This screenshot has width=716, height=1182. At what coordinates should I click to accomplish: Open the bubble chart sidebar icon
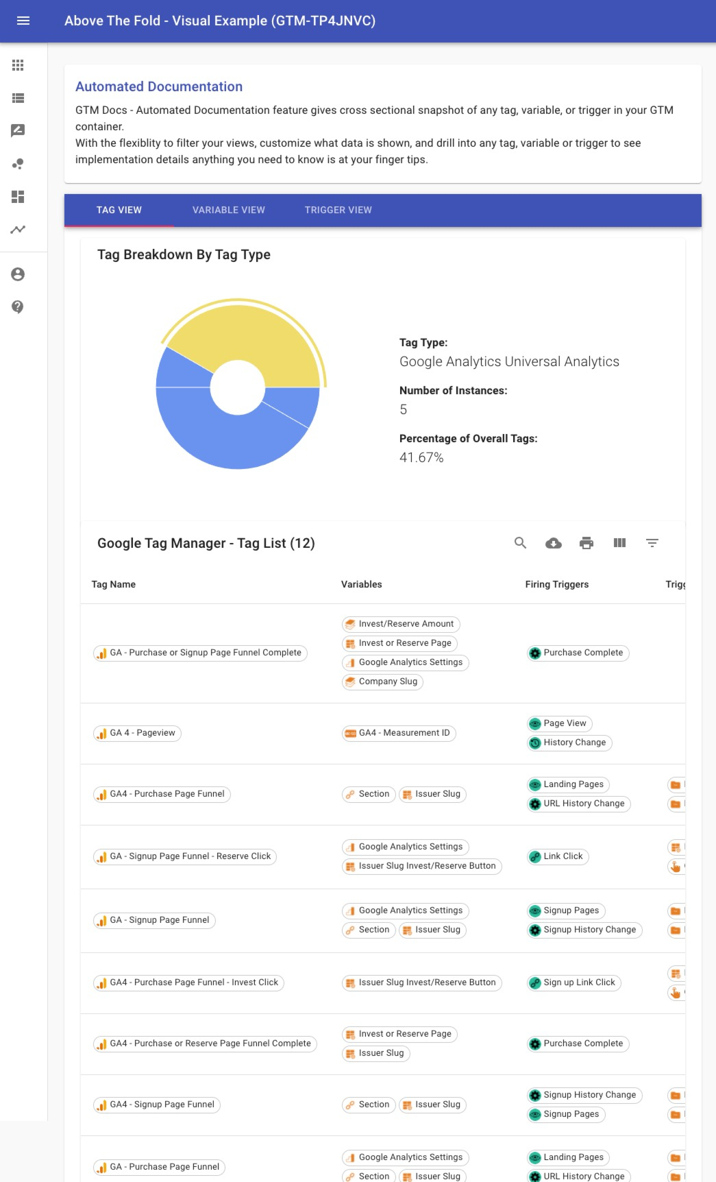point(18,164)
